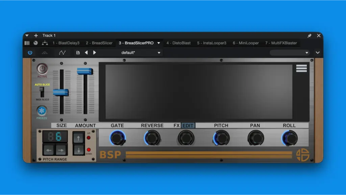Toggle the red UP indicator light
346x195 pixels.
(89, 138)
